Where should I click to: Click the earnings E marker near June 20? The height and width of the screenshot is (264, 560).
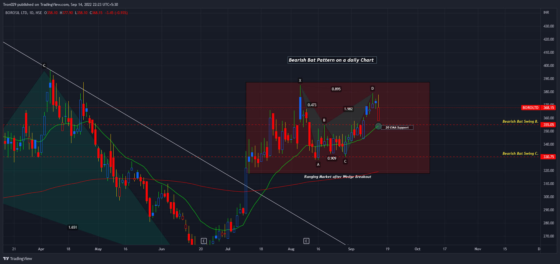[204, 241]
